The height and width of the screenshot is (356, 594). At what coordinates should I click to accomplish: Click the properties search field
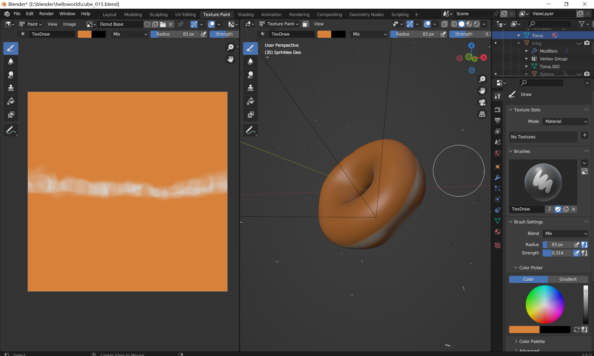[541, 83]
